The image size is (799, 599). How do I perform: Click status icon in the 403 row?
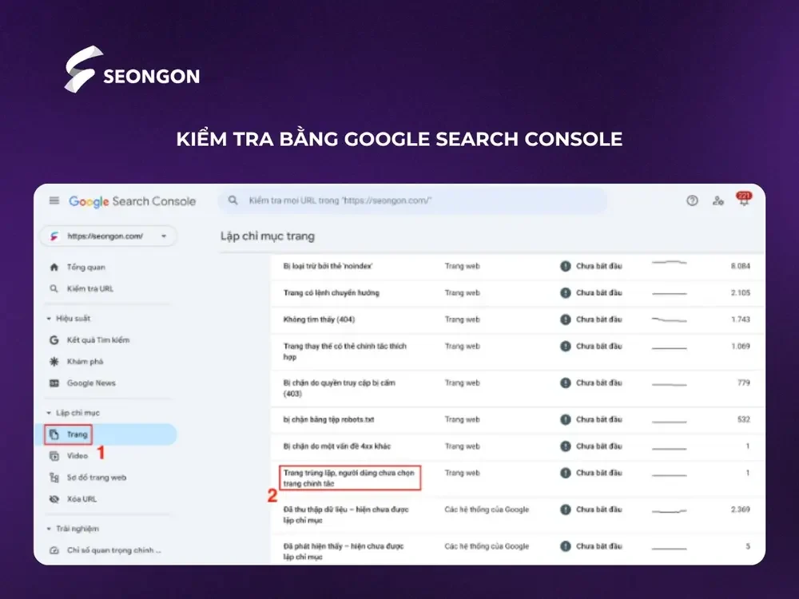click(566, 383)
